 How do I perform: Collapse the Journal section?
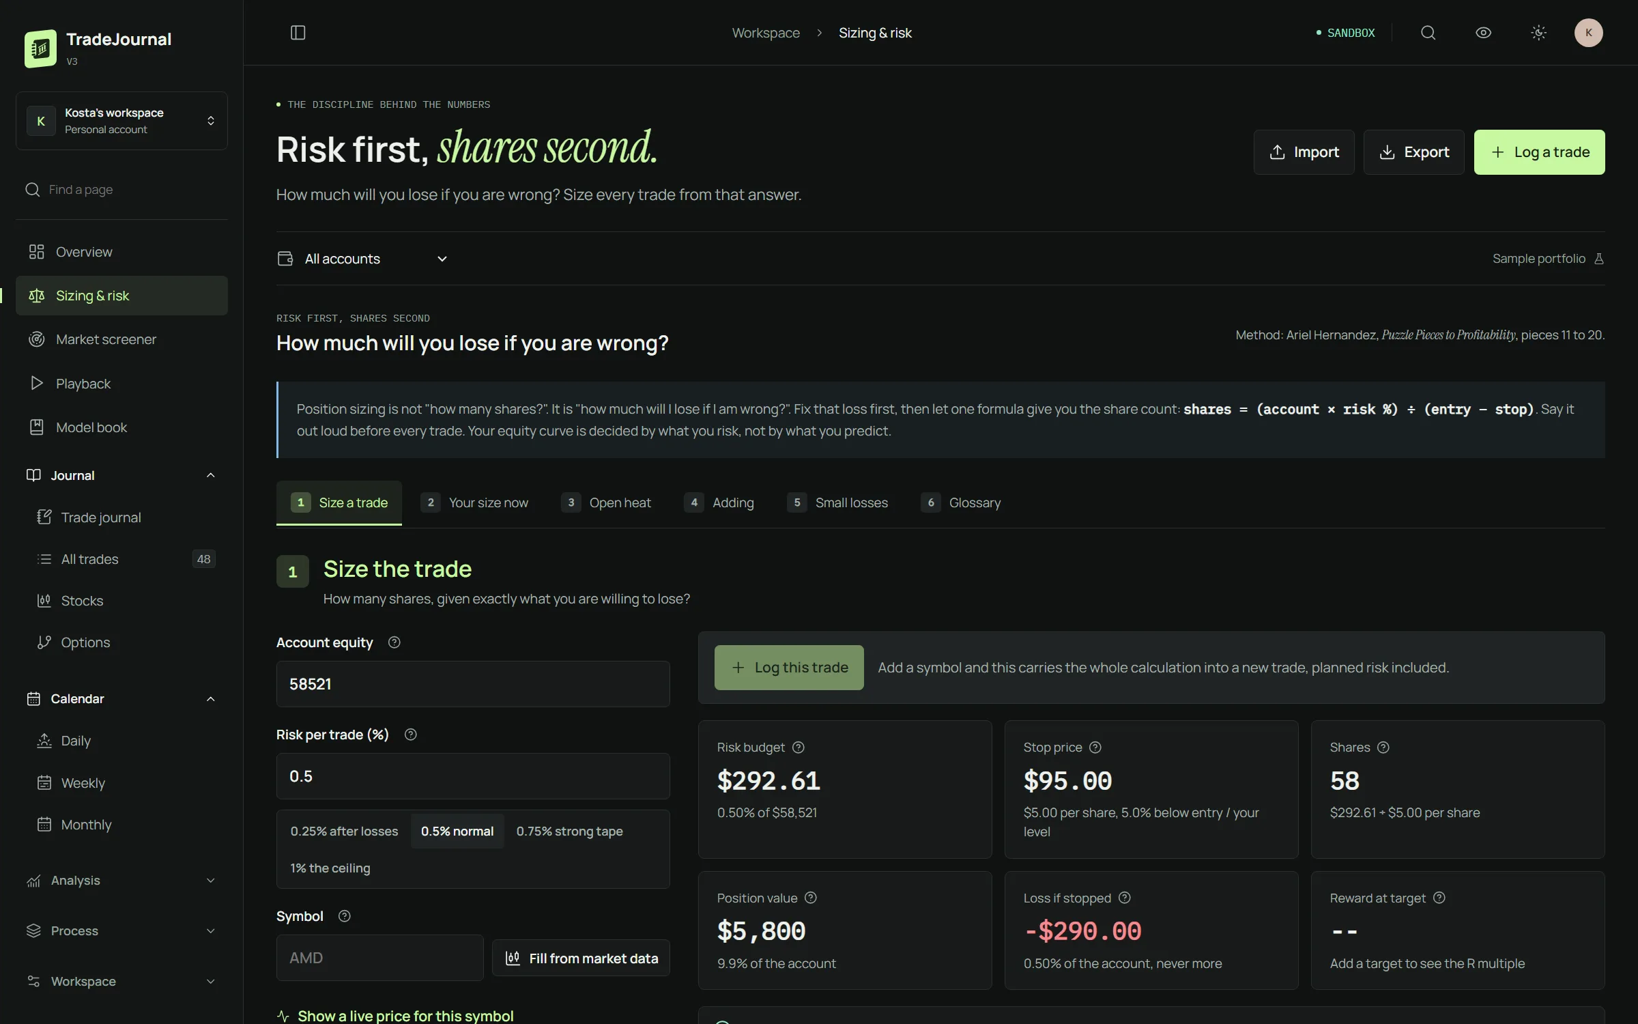(x=121, y=475)
